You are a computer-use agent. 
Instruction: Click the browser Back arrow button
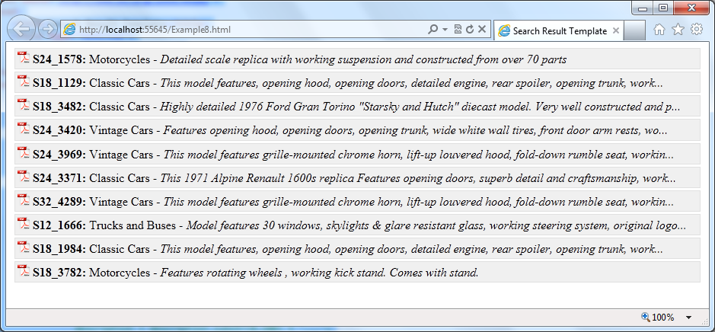point(21,30)
